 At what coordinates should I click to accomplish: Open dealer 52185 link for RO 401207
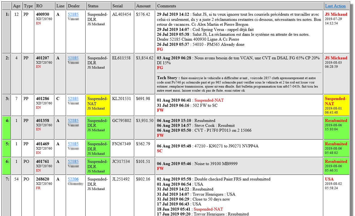pos(73,58)
